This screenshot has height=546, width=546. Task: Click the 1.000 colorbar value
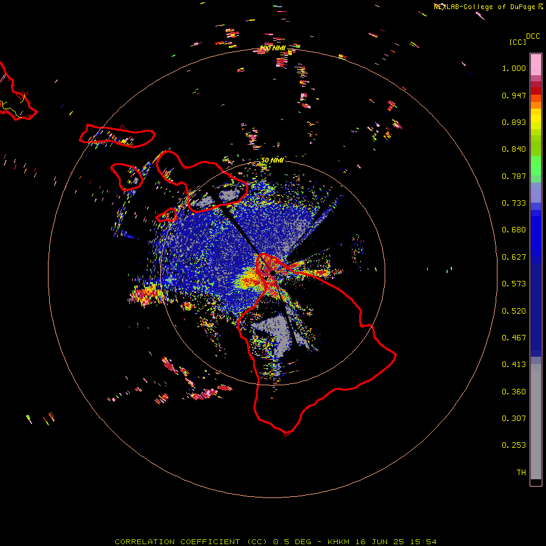click(x=514, y=68)
